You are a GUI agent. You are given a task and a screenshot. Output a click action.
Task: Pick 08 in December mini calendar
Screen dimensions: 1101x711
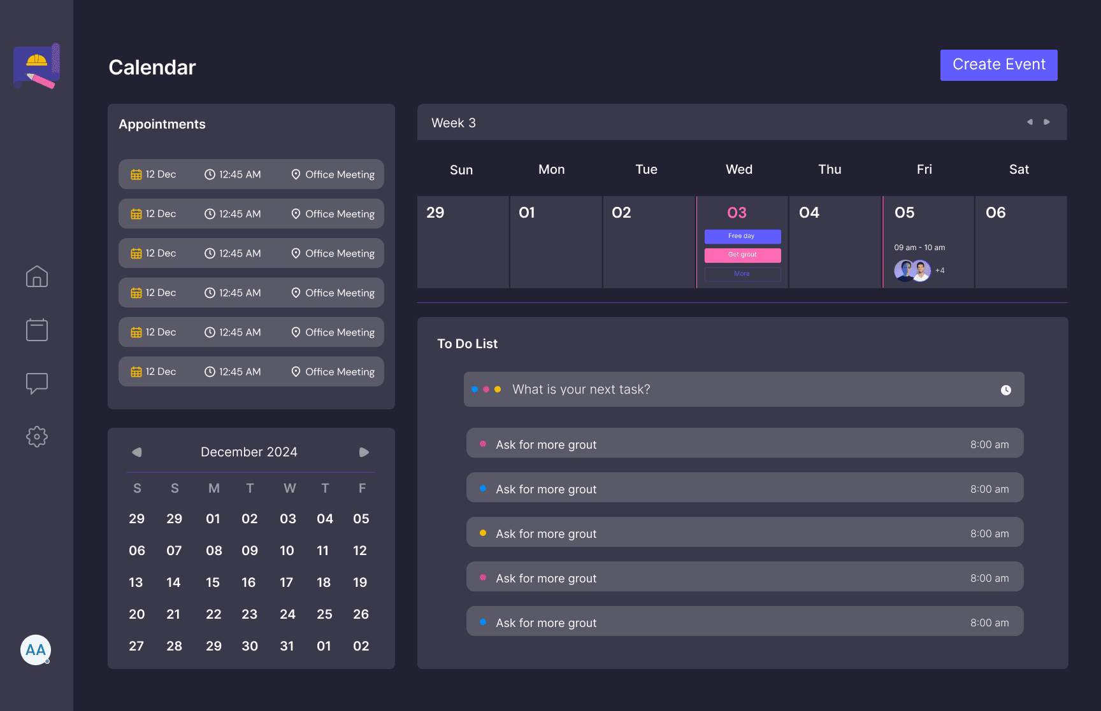point(214,551)
